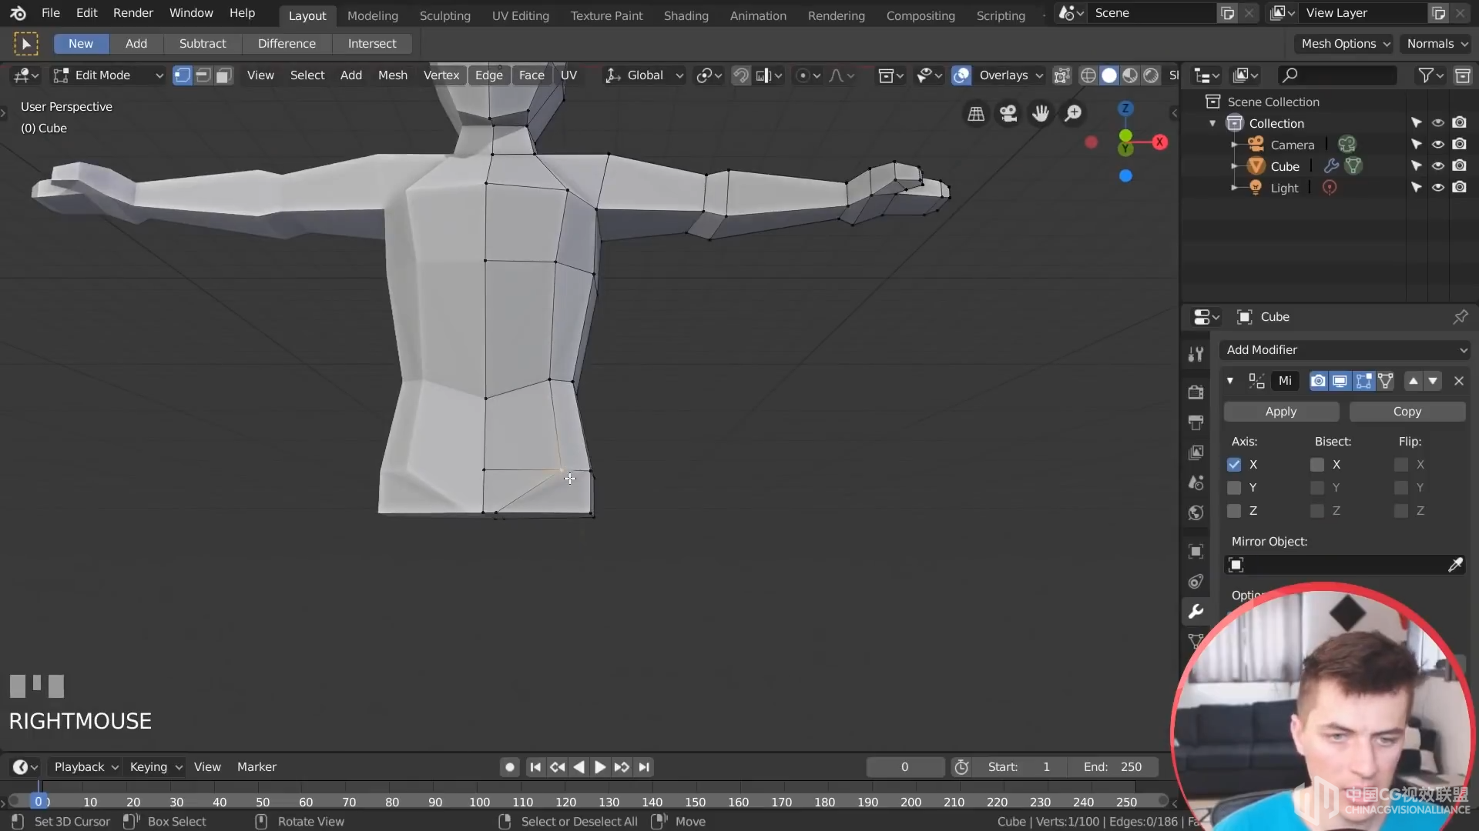Open the Vertex menu
This screenshot has width=1479, height=831.
pyautogui.click(x=441, y=75)
